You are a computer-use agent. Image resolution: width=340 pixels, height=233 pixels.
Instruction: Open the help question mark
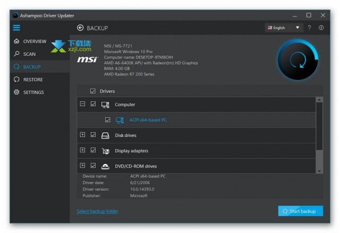pyautogui.click(x=309, y=28)
